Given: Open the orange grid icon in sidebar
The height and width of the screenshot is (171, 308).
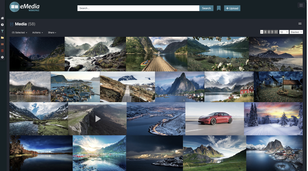Looking at the screenshot, I should coord(2,44).
